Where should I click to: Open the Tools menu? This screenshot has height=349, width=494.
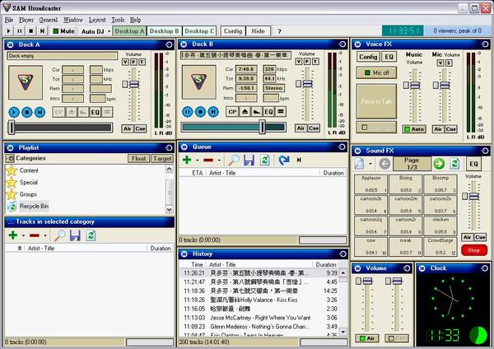click(x=118, y=20)
